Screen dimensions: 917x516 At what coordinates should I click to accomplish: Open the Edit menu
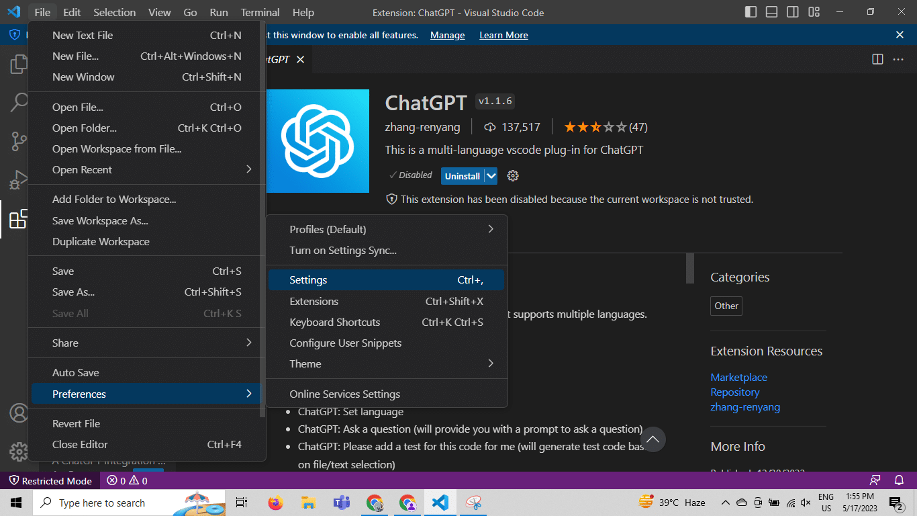[x=72, y=12]
